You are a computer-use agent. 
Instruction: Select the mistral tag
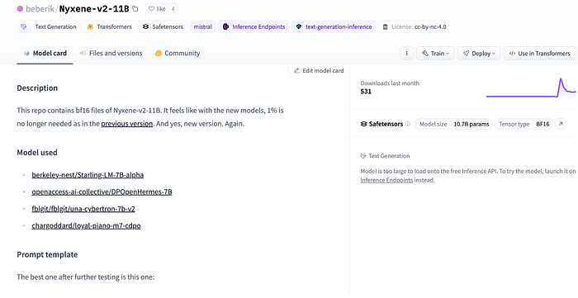203,26
